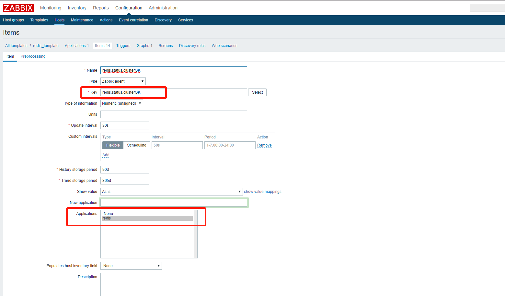505x296 pixels.
Task: Switch to the Preprocessing tab
Action: point(33,56)
